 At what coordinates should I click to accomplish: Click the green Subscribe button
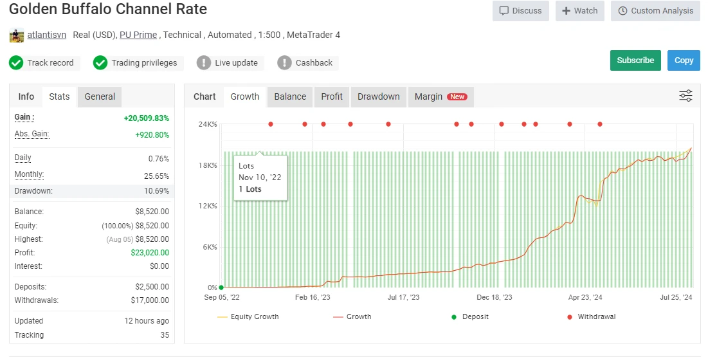pyautogui.click(x=635, y=60)
